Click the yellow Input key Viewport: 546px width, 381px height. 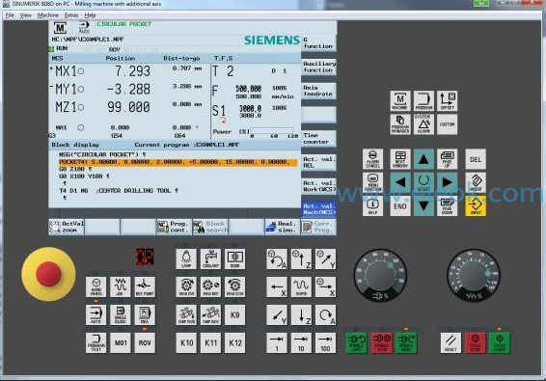pos(476,205)
